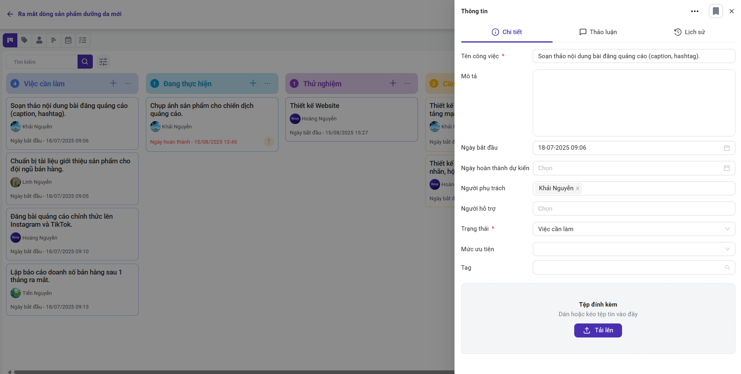The width and height of the screenshot is (741, 374).
Task: Click the Mô tả description text area
Action: (633, 103)
